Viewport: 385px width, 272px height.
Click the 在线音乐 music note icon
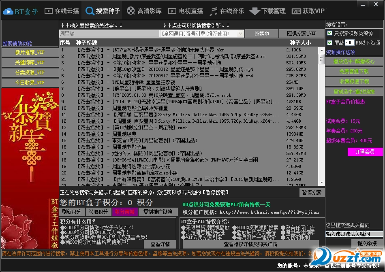point(214,11)
